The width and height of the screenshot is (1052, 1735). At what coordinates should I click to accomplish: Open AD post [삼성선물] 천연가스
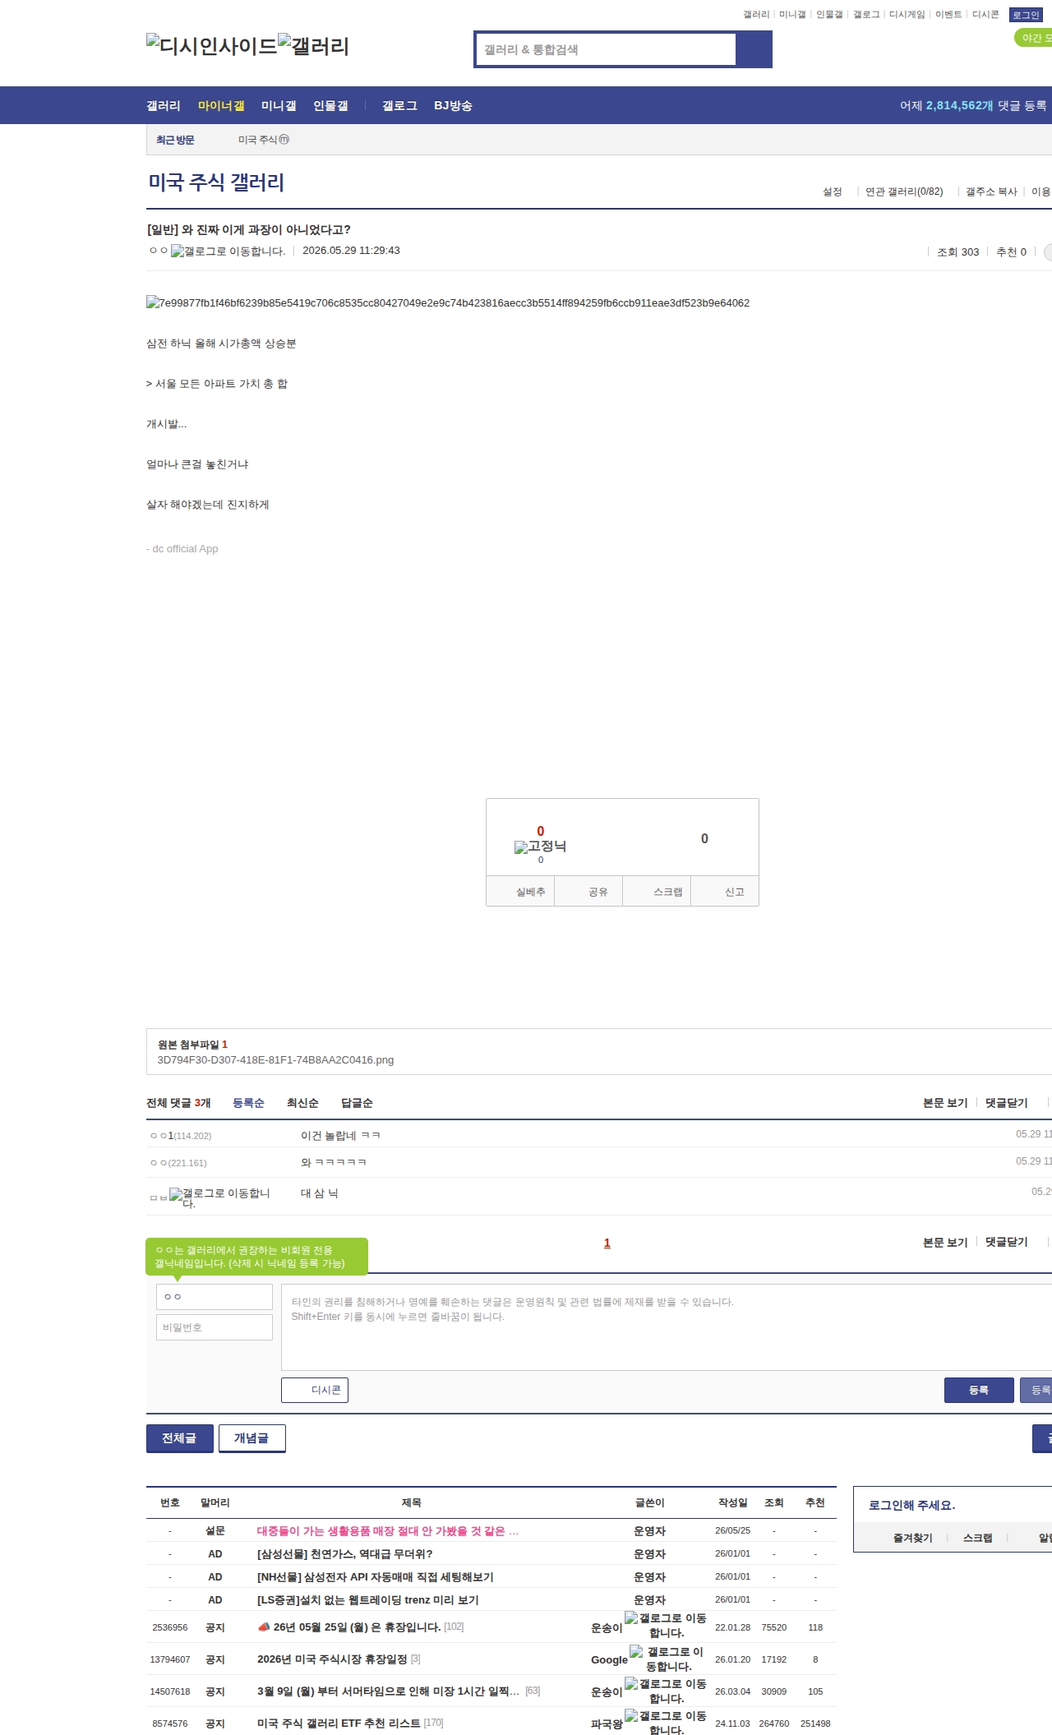point(344,1554)
